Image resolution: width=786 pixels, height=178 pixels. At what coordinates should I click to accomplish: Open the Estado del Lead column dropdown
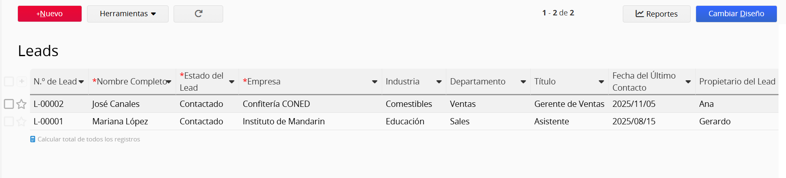232,82
